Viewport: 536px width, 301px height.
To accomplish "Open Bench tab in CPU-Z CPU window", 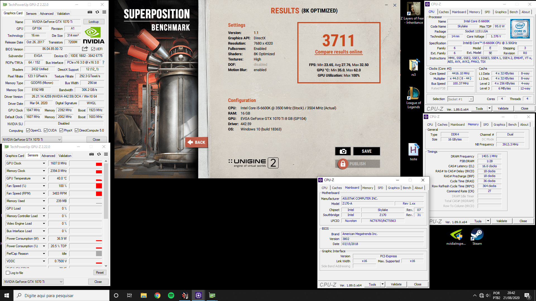I will click(514, 12).
